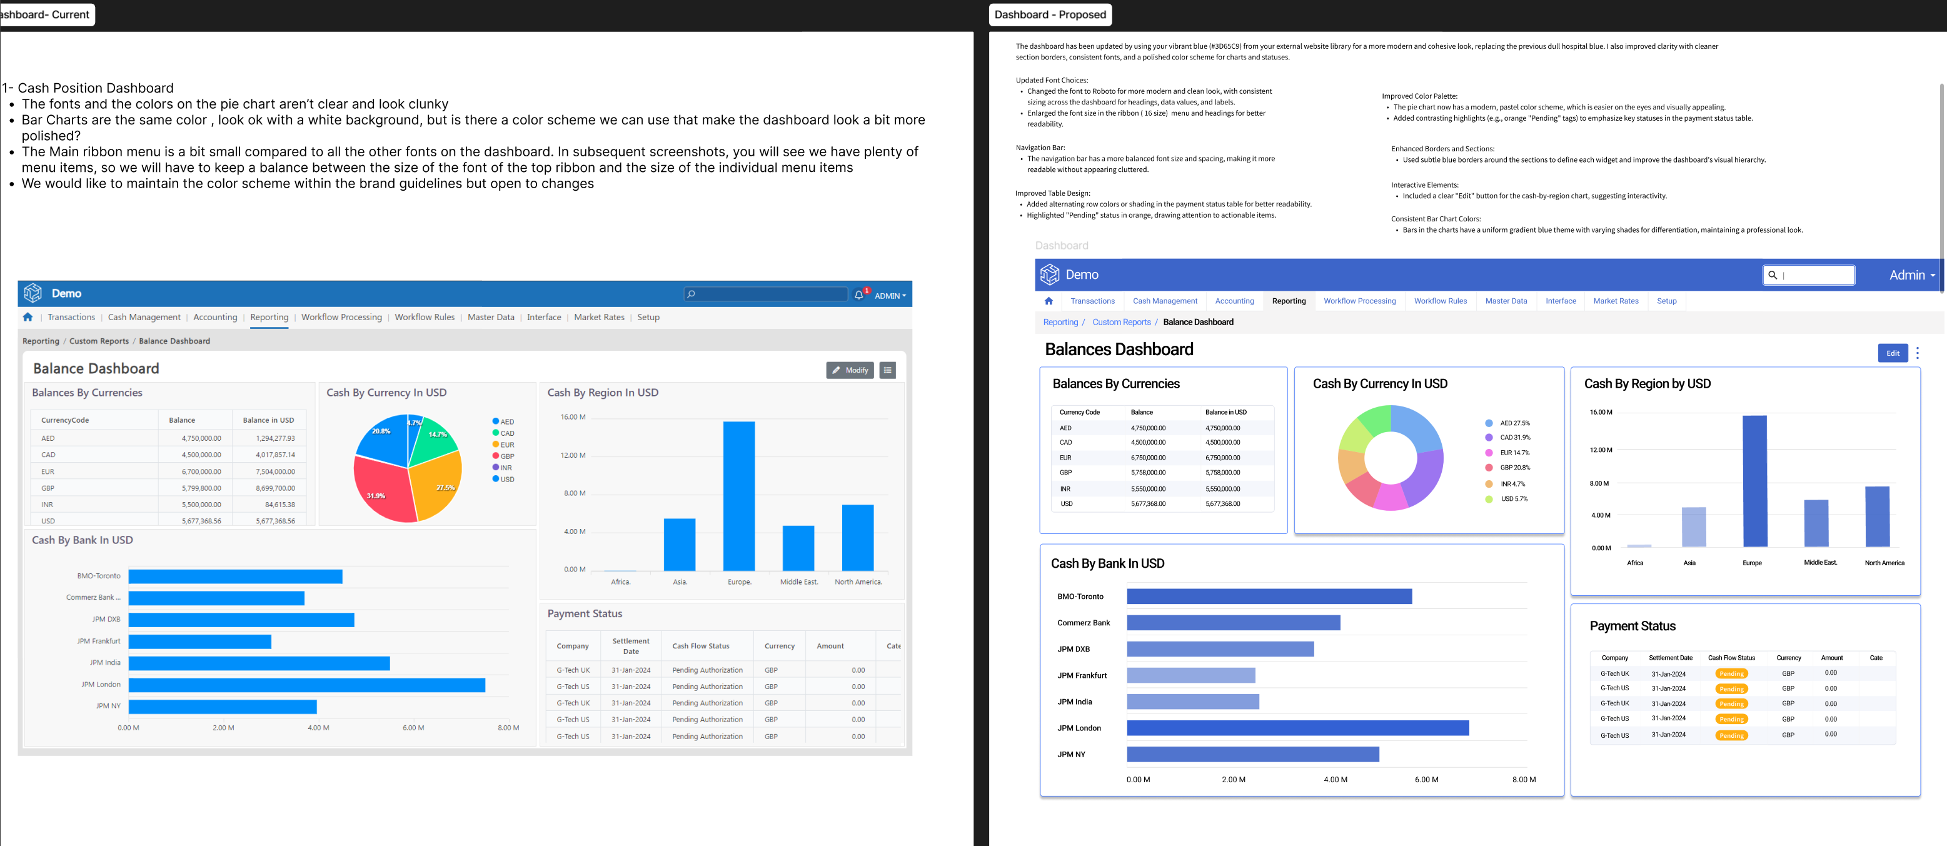
Task: Open the ADMIN dropdown on the current dashboard
Action: (888, 296)
